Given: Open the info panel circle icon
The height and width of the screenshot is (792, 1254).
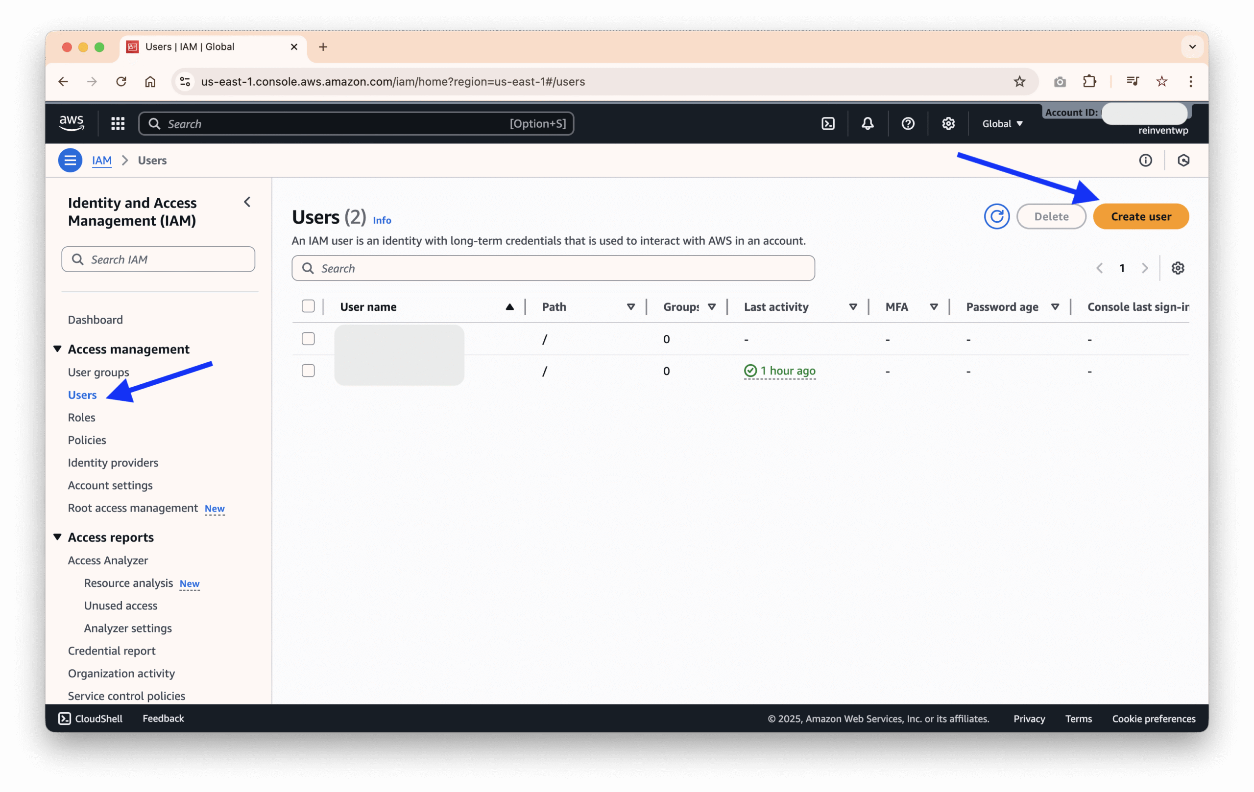Looking at the screenshot, I should pyautogui.click(x=1145, y=160).
